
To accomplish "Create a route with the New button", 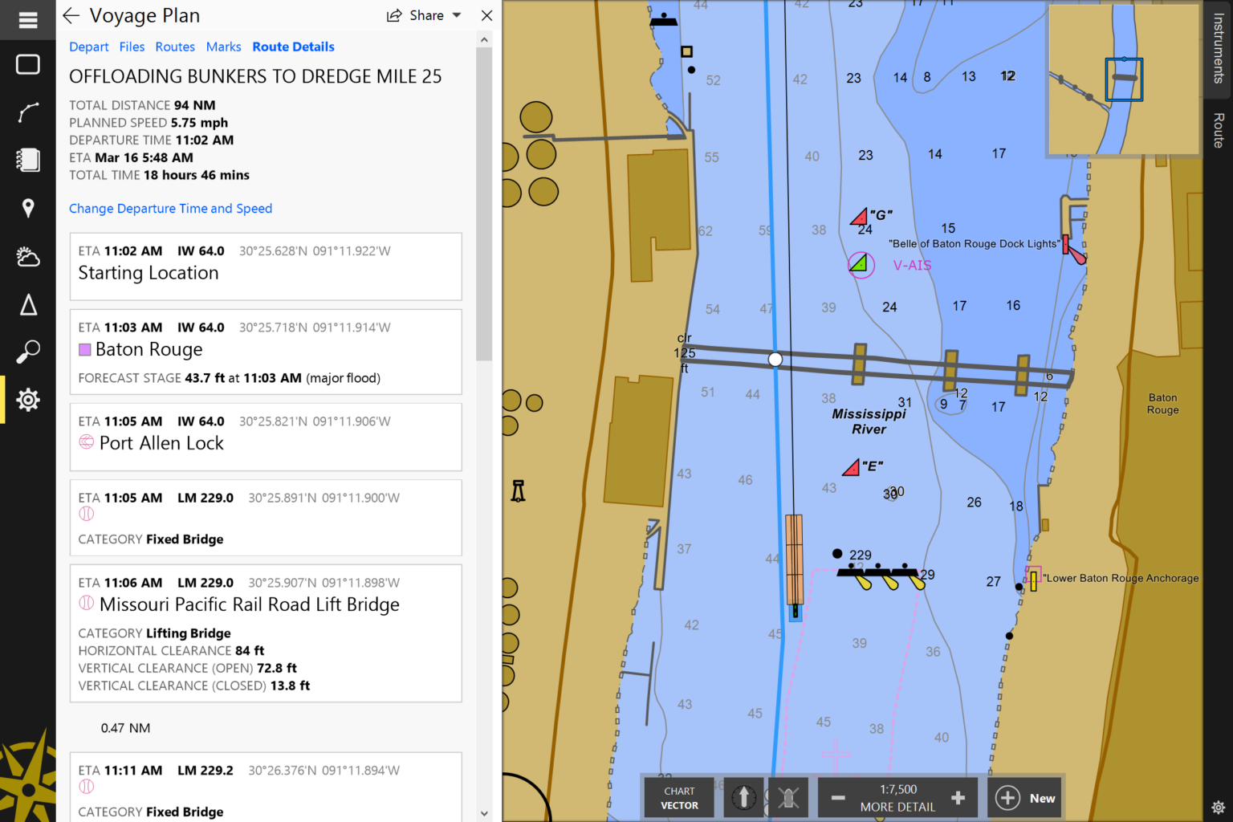I will tap(1025, 797).
